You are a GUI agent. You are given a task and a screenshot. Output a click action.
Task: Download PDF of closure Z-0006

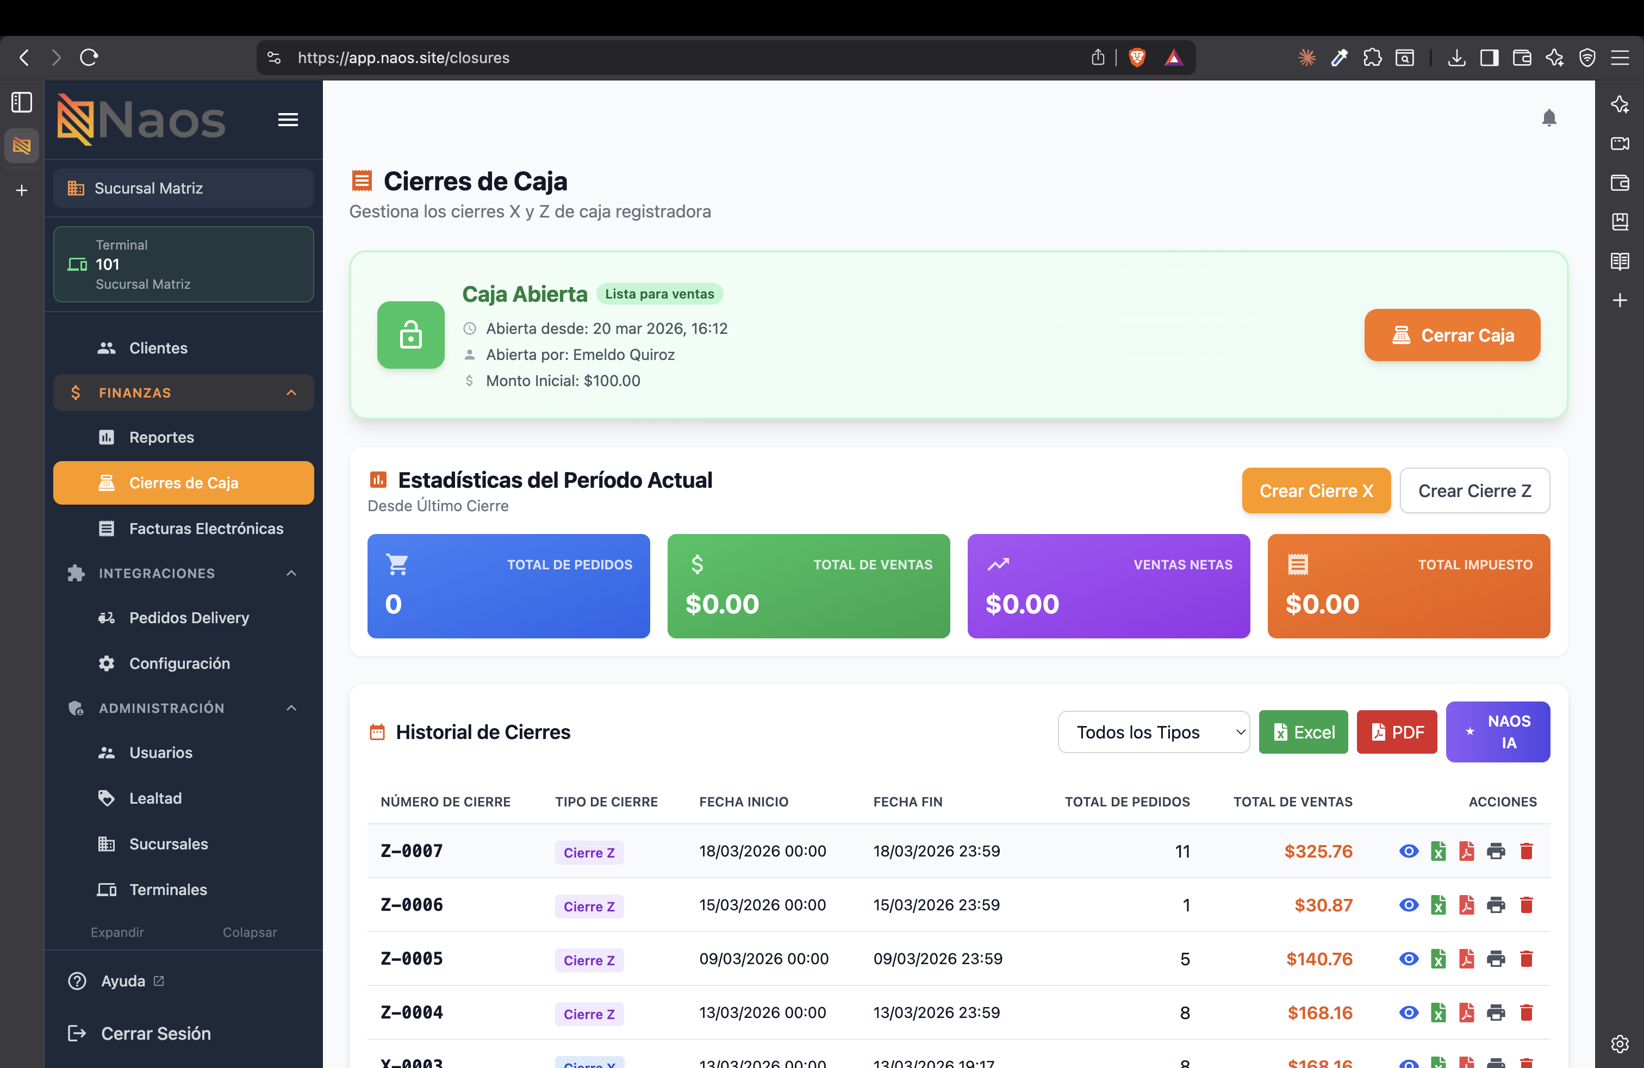1466,904
